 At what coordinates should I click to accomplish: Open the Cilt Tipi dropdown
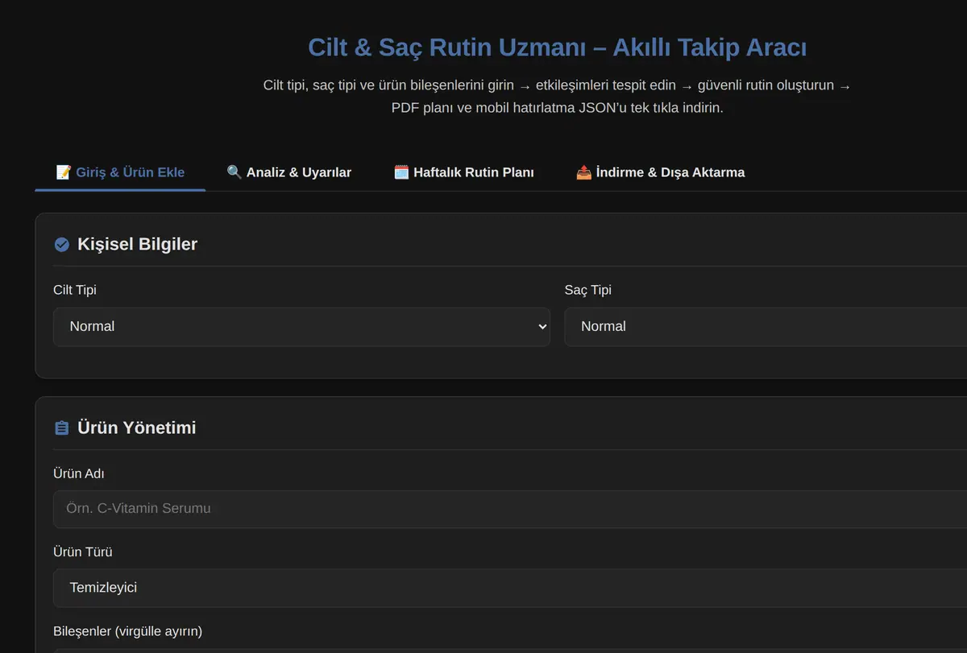click(301, 327)
